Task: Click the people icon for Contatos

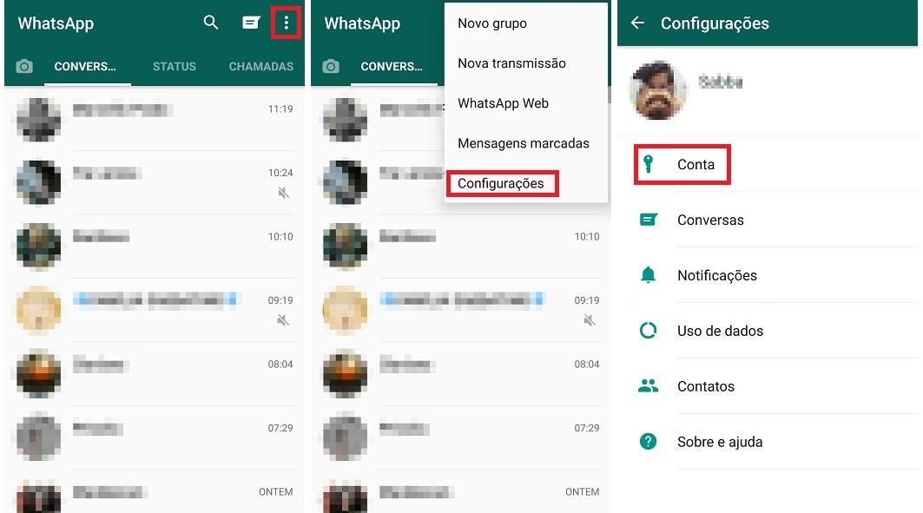Action: pos(648,386)
